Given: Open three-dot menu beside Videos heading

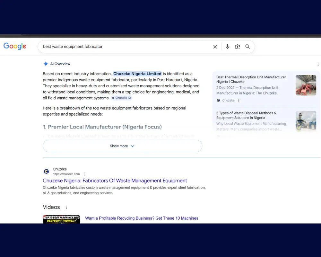Looking at the screenshot, I should point(66,207).
